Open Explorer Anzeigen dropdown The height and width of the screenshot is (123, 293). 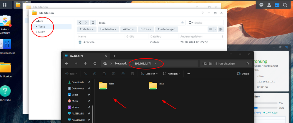point(171,74)
